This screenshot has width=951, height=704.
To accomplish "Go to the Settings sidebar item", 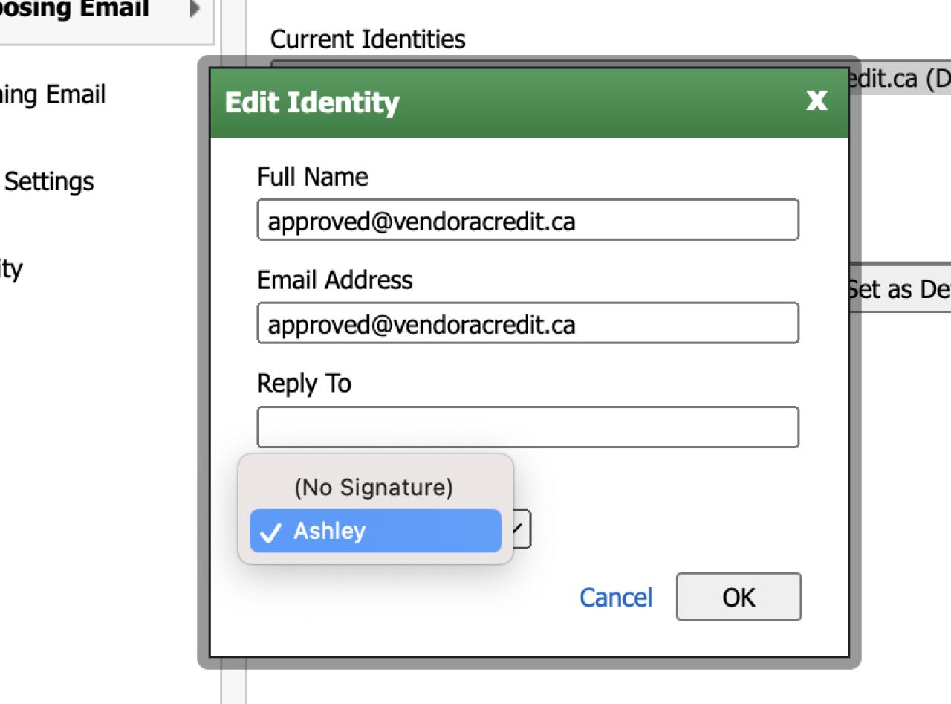I will coord(49,181).
